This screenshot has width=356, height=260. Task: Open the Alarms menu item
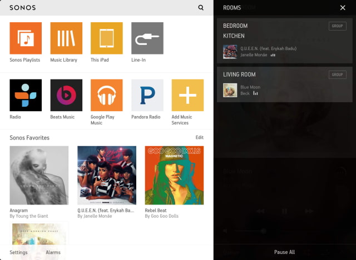click(53, 252)
